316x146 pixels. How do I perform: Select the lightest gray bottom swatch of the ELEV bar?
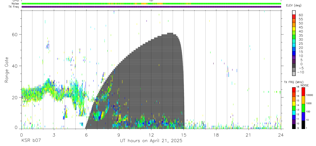tap(294, 74)
